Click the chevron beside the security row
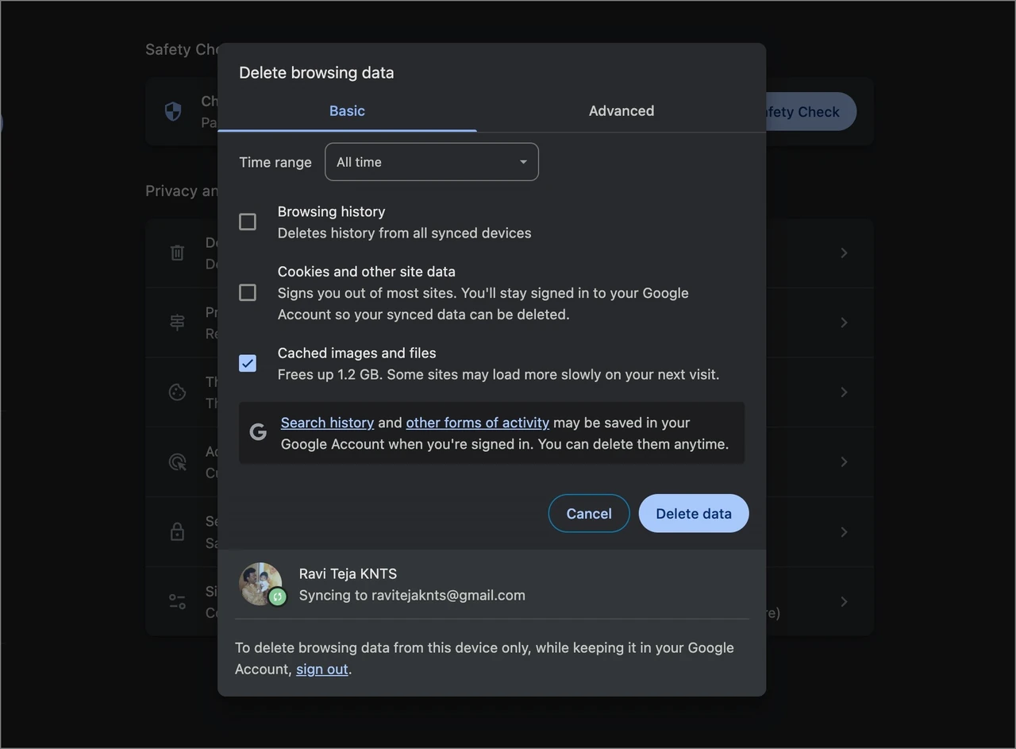1016x749 pixels. 844,531
